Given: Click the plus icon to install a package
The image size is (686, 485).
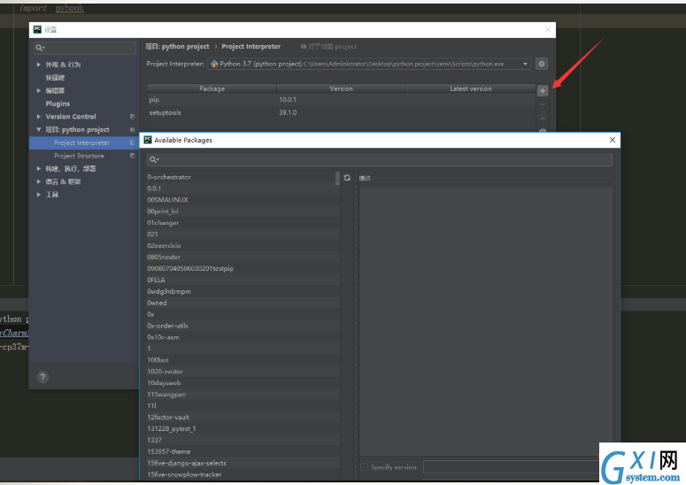Looking at the screenshot, I should [x=543, y=91].
